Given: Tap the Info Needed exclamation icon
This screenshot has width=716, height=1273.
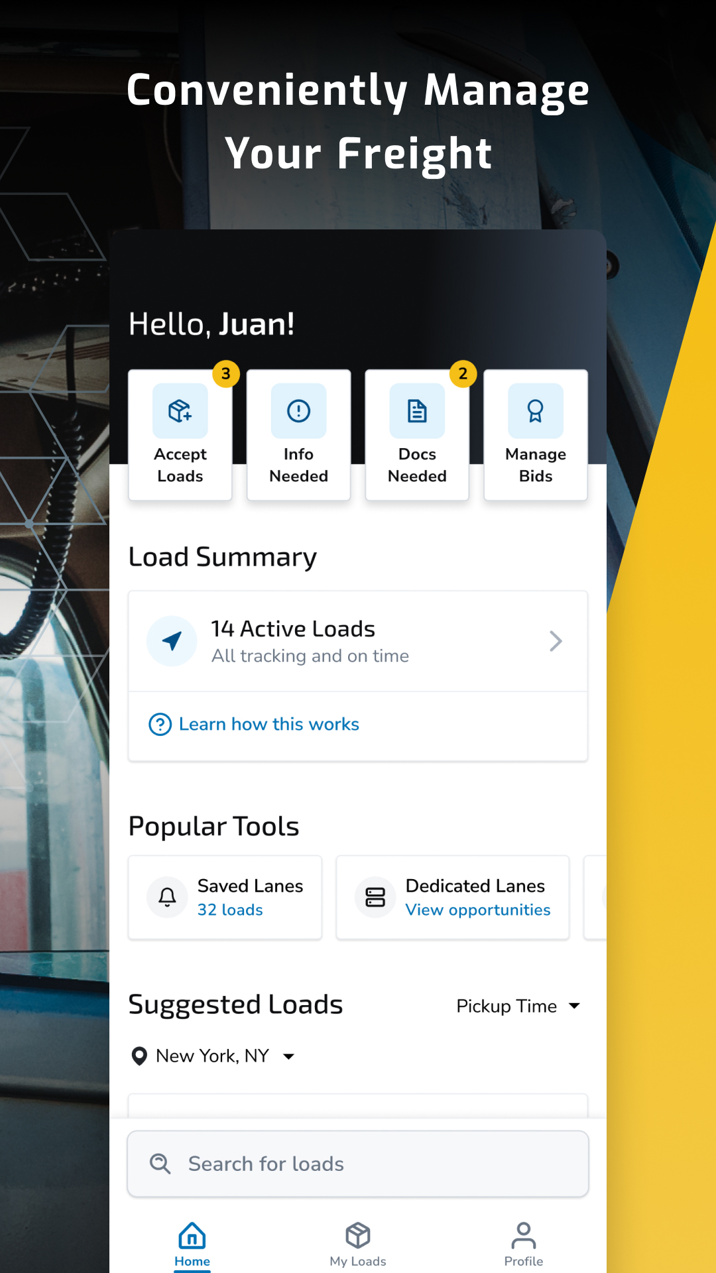Looking at the screenshot, I should (x=298, y=411).
